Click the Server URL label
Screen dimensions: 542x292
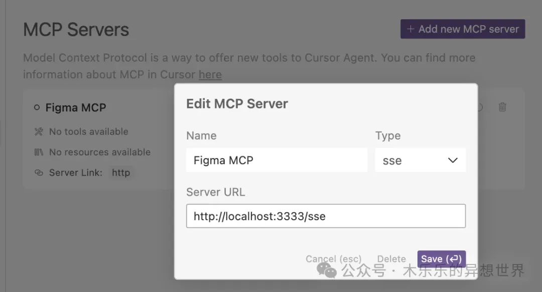coord(216,192)
